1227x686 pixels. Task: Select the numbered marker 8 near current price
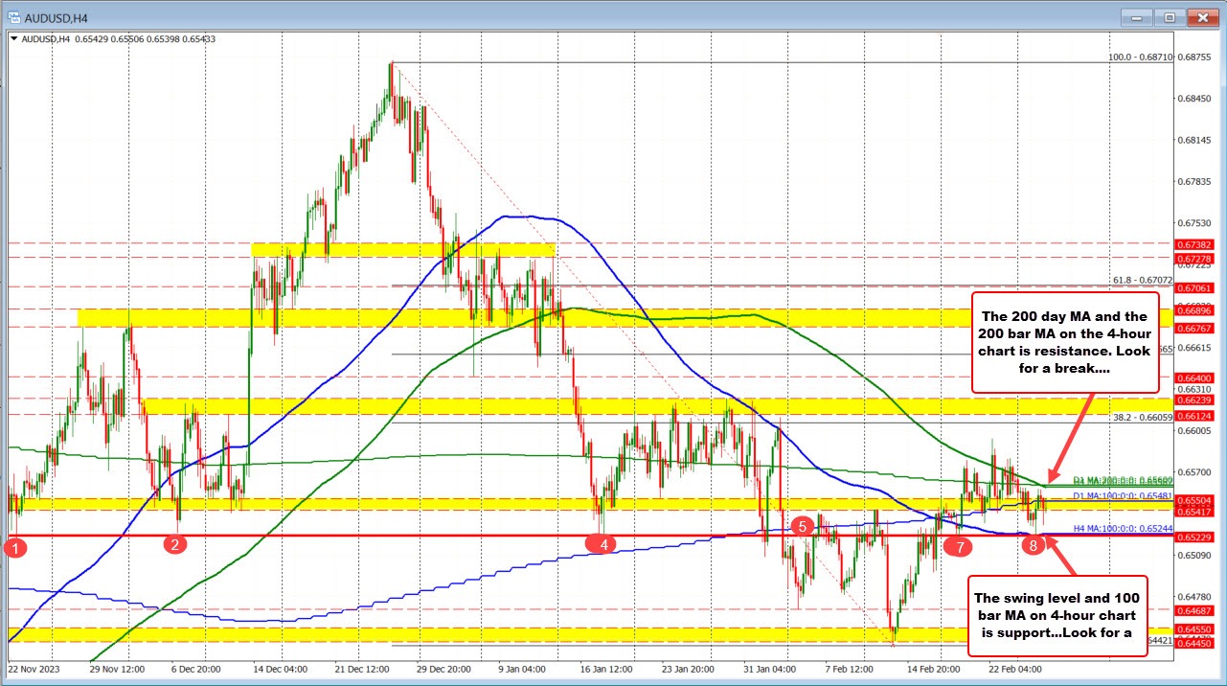1033,546
